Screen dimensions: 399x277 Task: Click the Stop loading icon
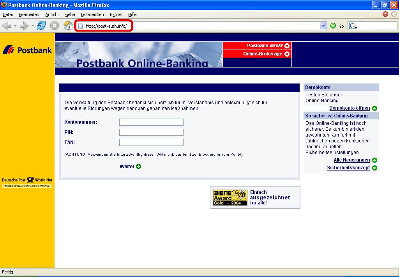[x=55, y=25]
